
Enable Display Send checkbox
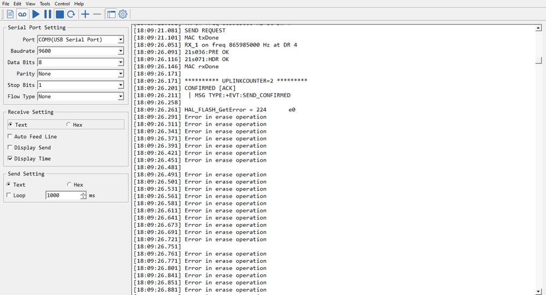coord(10,147)
